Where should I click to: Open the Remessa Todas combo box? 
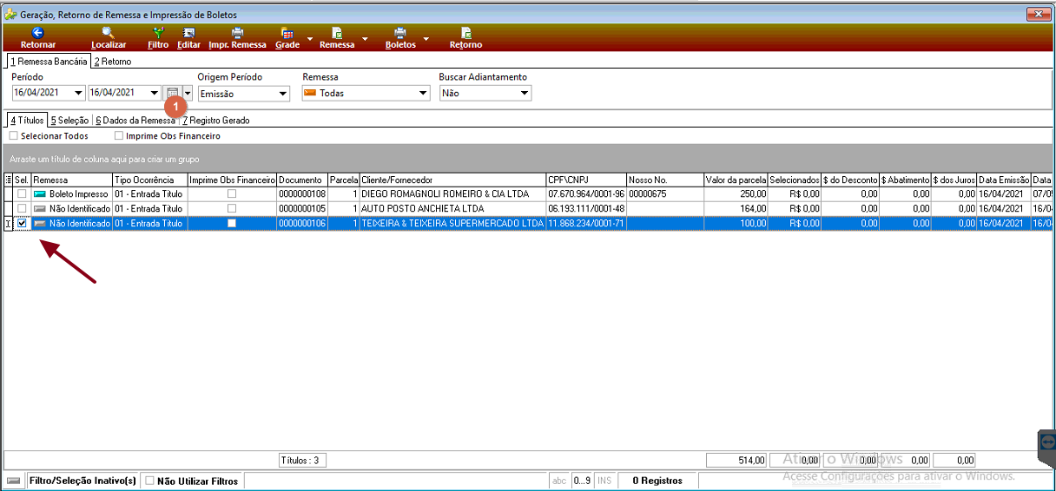click(x=366, y=93)
